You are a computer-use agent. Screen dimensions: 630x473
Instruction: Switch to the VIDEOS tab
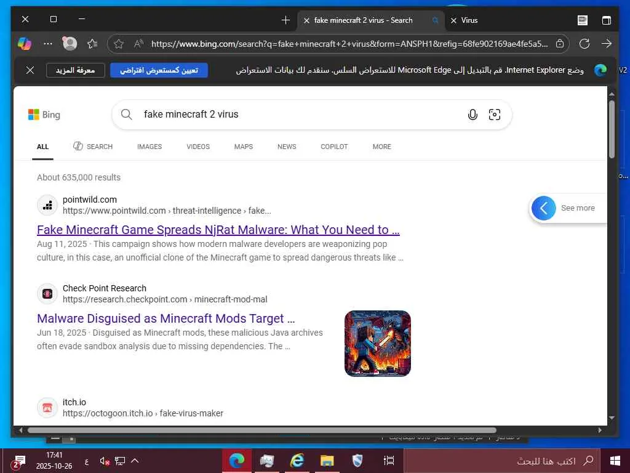point(198,147)
